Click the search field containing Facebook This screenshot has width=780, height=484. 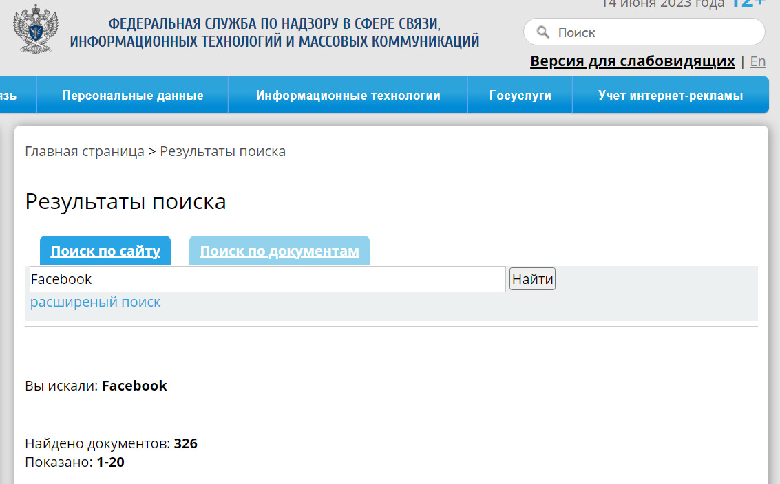pyautogui.click(x=267, y=279)
